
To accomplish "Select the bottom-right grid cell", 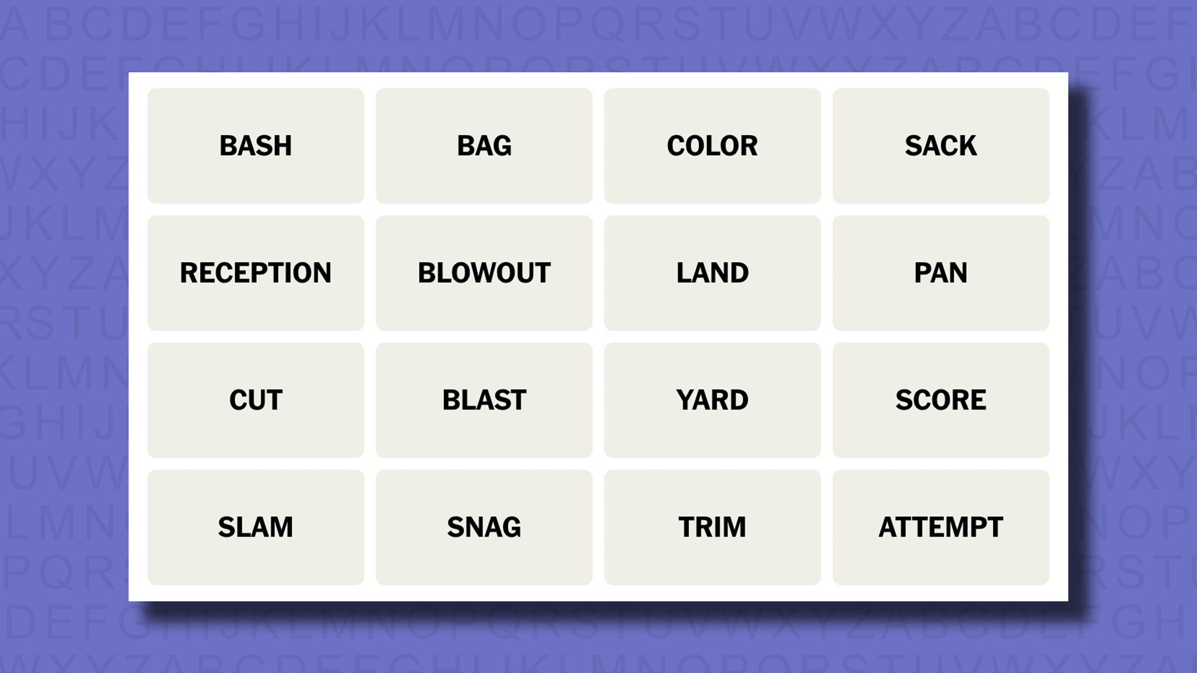I will pos(941,527).
